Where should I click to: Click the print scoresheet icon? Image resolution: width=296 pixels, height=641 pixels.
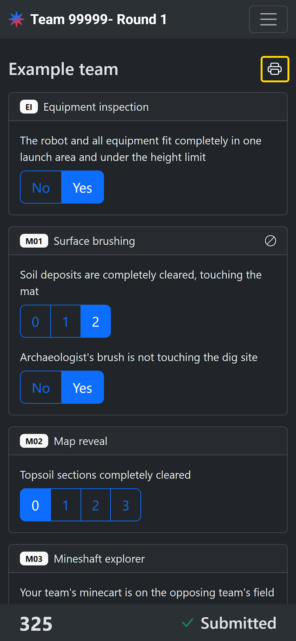click(275, 69)
